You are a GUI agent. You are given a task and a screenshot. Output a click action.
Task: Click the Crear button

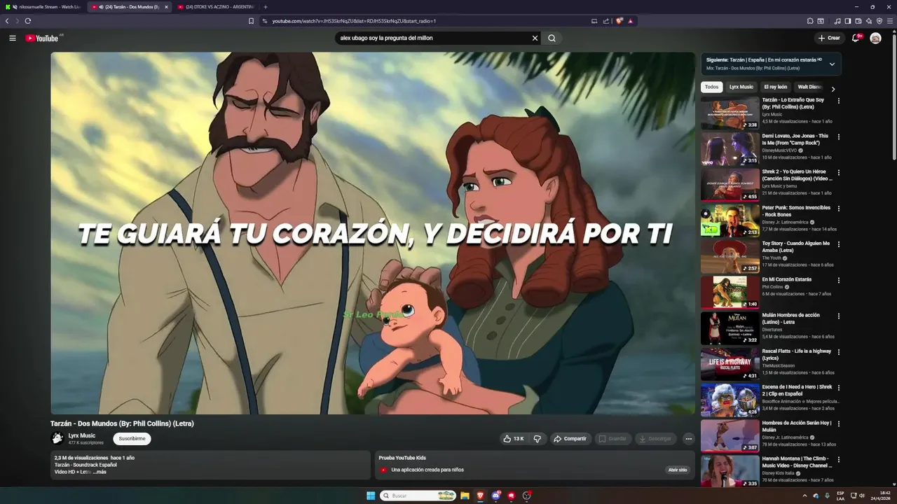[828, 38]
